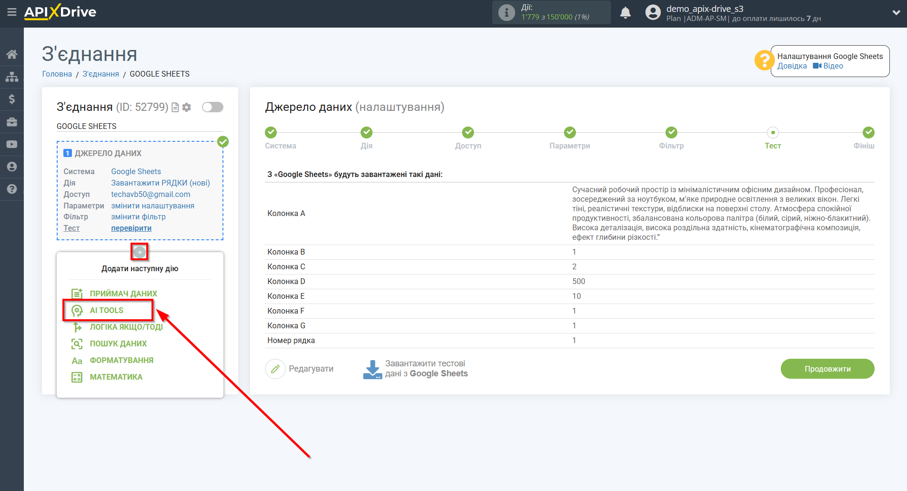Screen dimensions: 907x491
Task: Toggle the connection on/off switch
Action: pos(212,107)
